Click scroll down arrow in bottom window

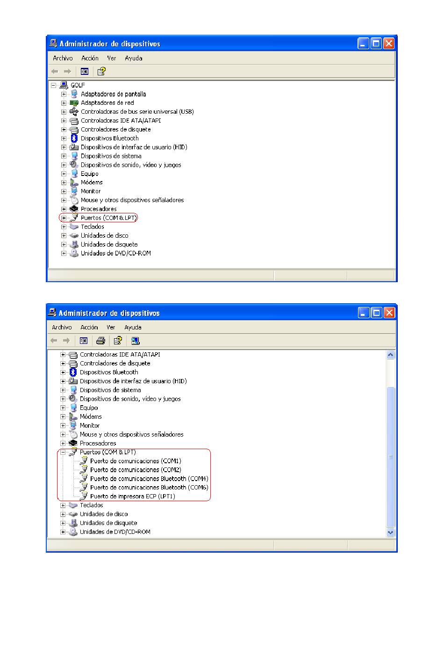[x=391, y=532]
